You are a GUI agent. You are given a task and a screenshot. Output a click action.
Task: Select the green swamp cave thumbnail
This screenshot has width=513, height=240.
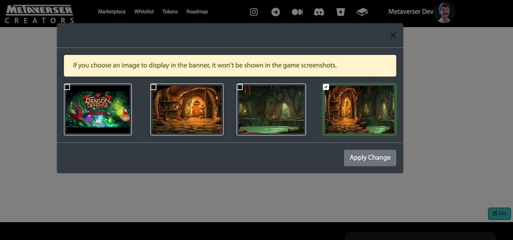coord(271,109)
